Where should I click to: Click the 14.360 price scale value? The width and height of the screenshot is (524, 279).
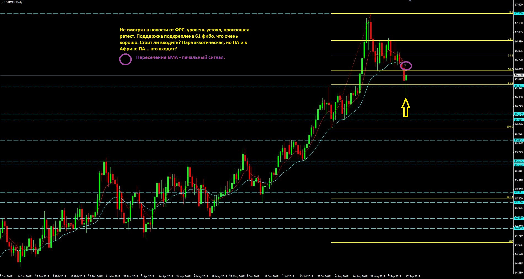pos(519,273)
